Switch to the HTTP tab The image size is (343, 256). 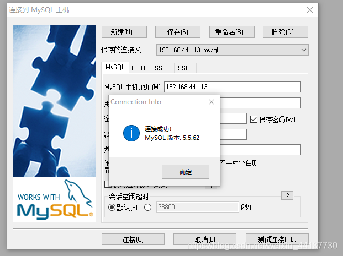140,68
